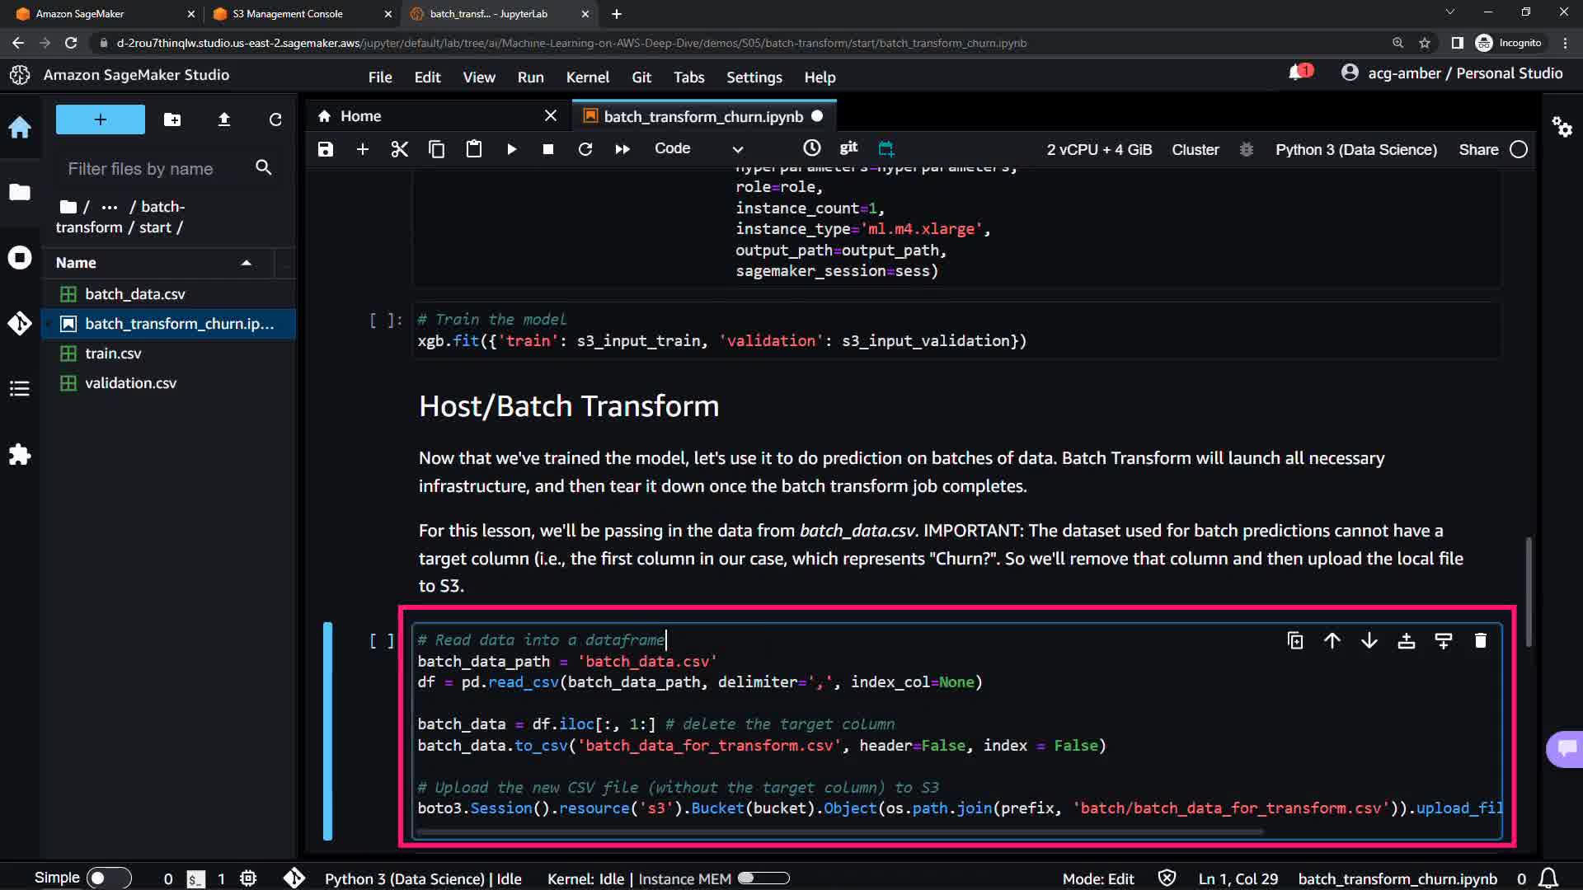
Task: Move the active cell up
Action: [x=1332, y=640]
